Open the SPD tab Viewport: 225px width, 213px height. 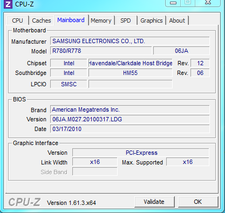(x=126, y=20)
